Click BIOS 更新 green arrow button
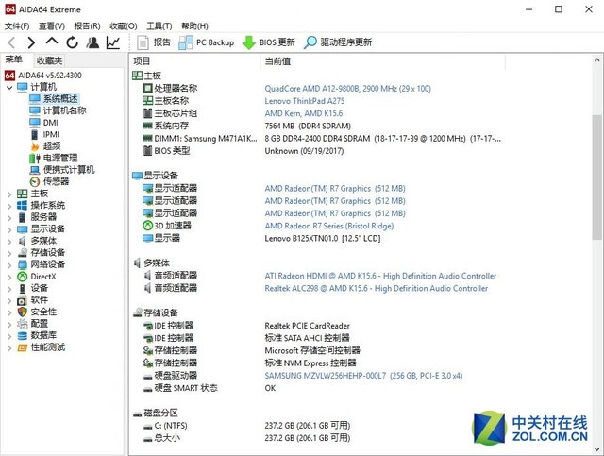 coord(269,42)
